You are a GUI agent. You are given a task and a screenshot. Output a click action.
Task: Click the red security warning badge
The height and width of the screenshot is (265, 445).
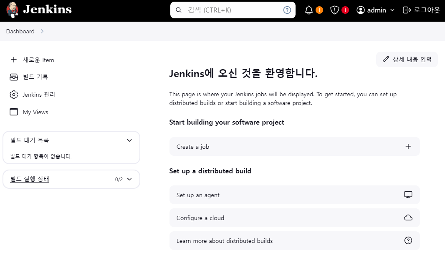(345, 10)
